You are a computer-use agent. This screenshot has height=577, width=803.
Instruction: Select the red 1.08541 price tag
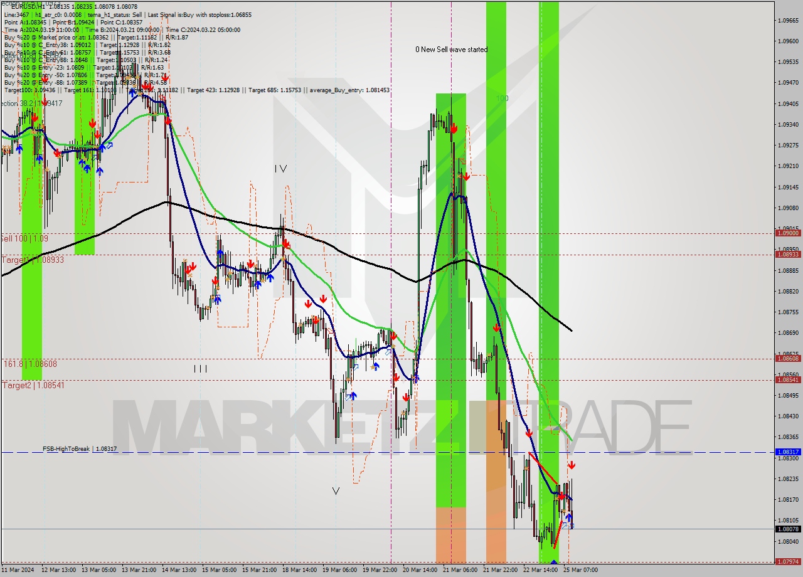coord(787,379)
